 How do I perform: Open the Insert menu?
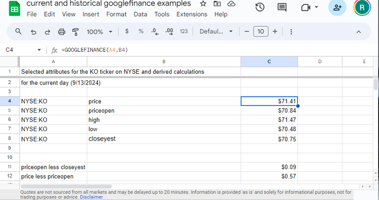91,14
